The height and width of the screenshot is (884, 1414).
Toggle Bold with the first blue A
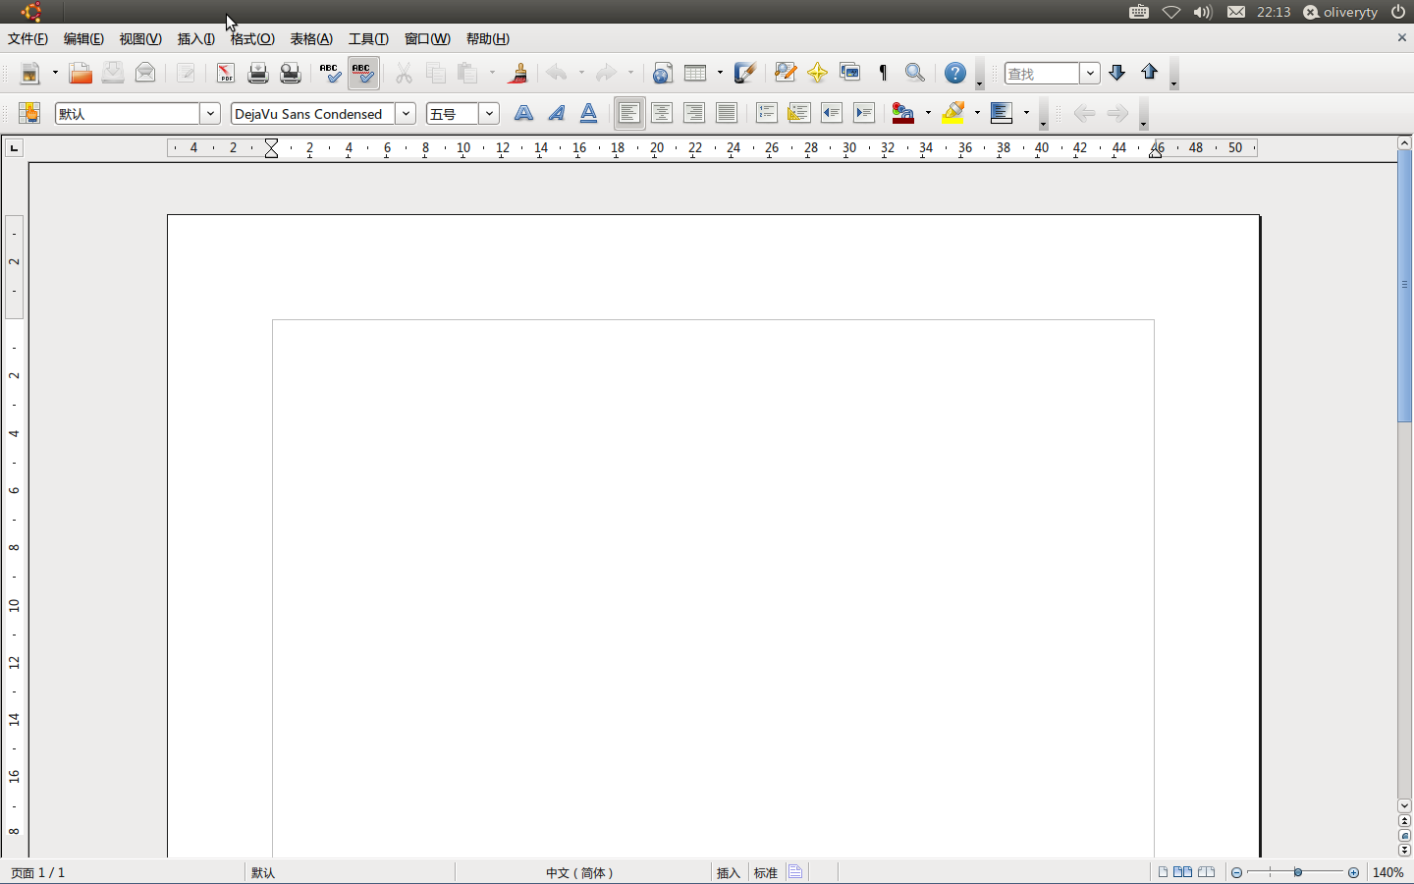pos(524,113)
